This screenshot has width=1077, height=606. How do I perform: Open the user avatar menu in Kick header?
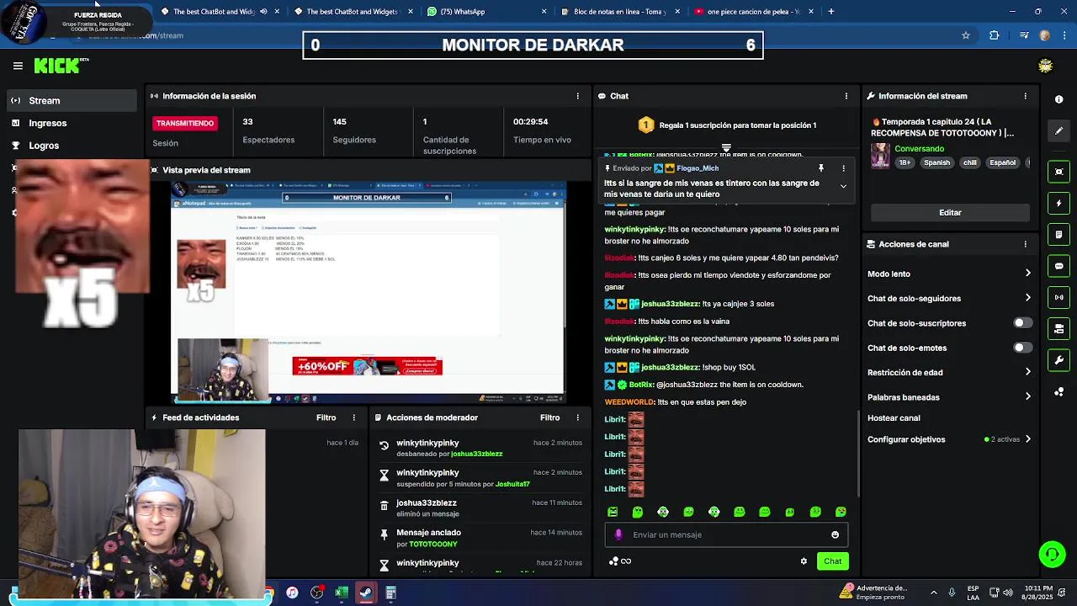coord(1045,66)
